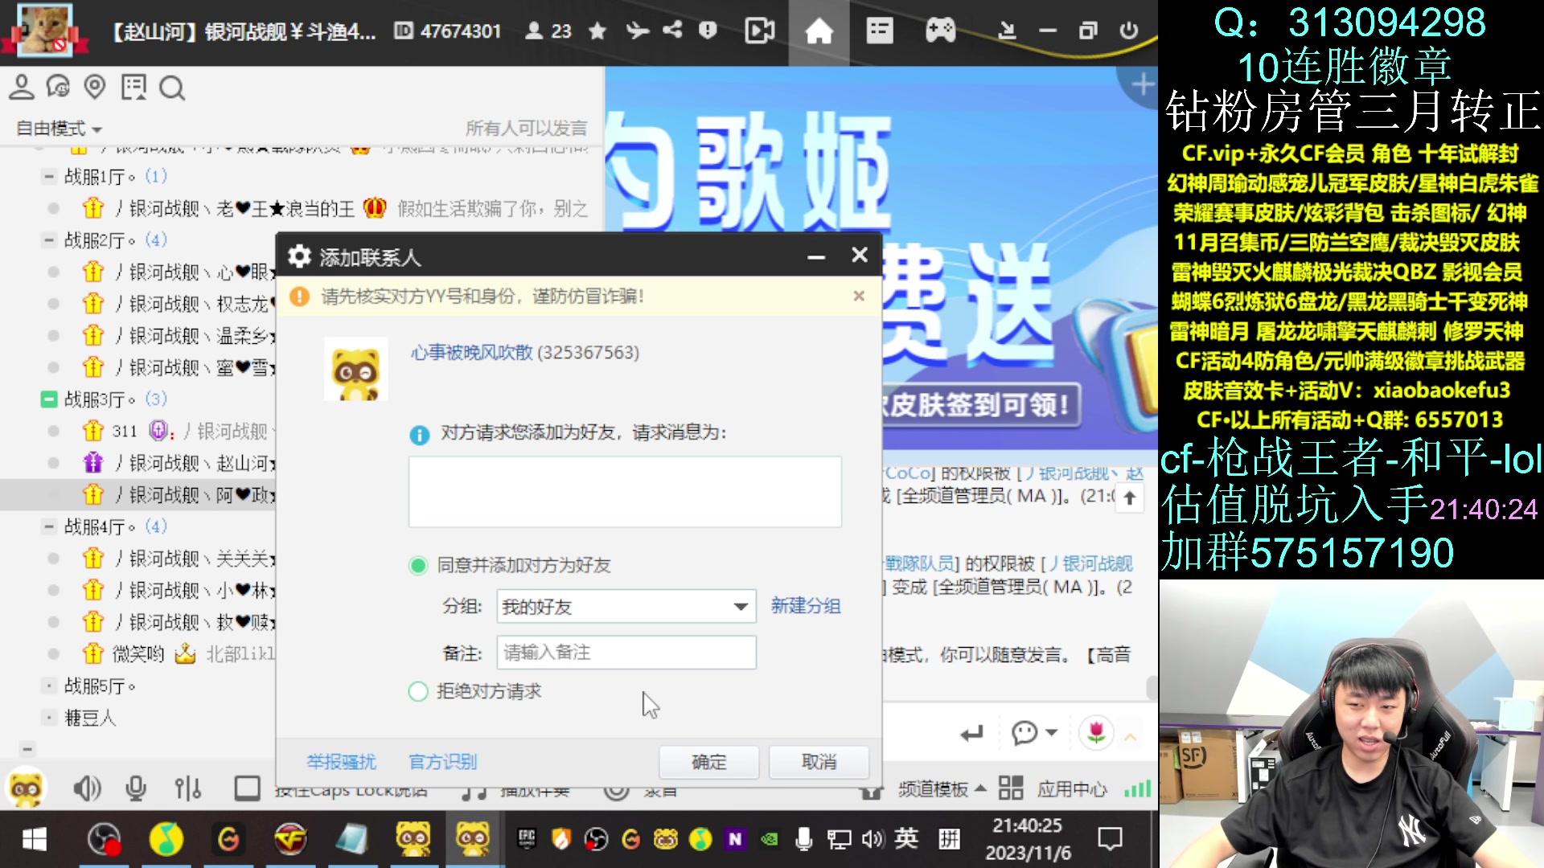Collapse the 战服3厅 channel group
Viewport: 1544px width, 868px height.
50,399
